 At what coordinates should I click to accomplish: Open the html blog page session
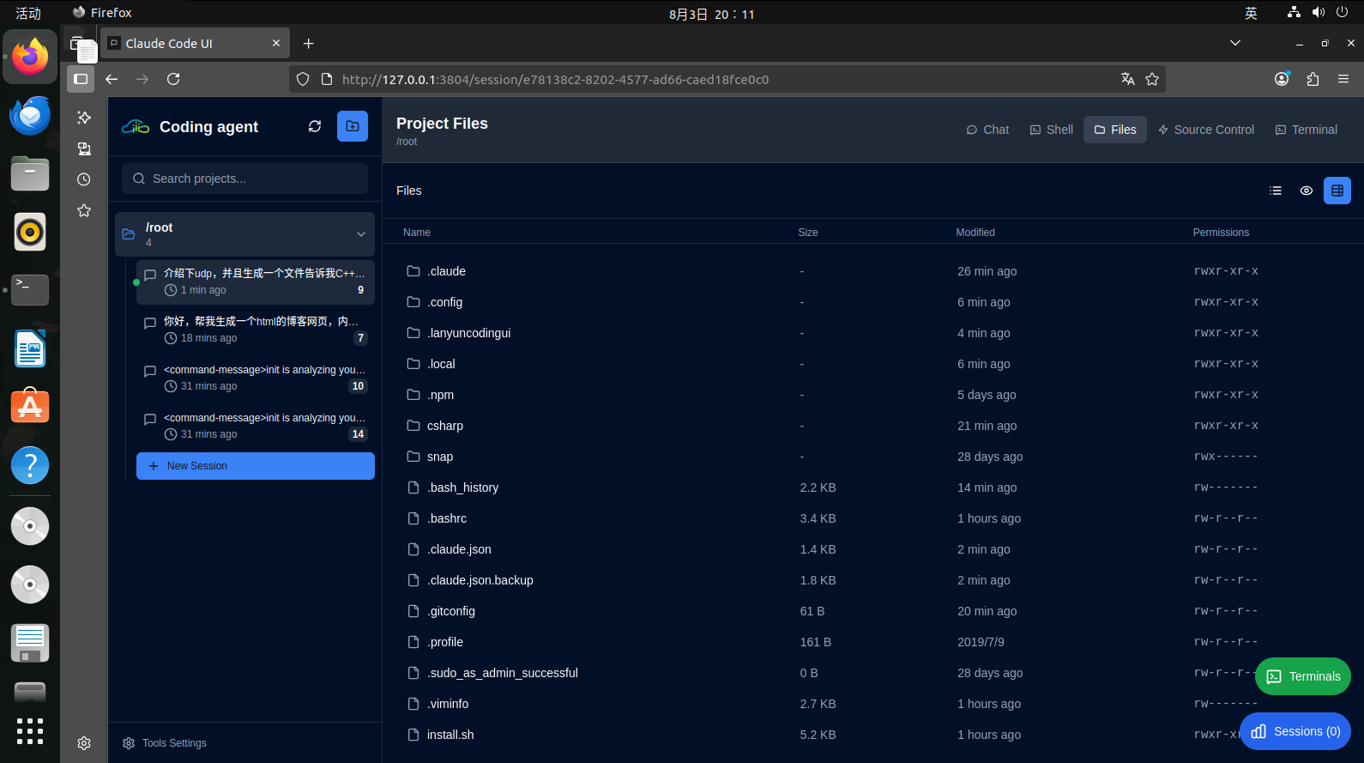coord(256,330)
